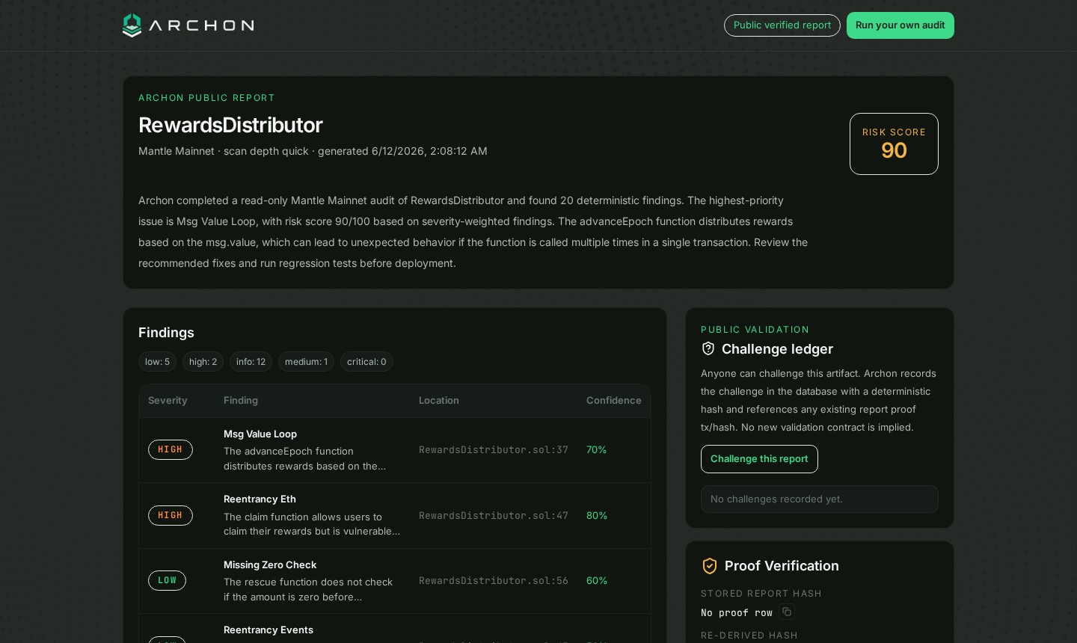Copy the stored report hash
The image size is (1077, 643).
(x=787, y=612)
